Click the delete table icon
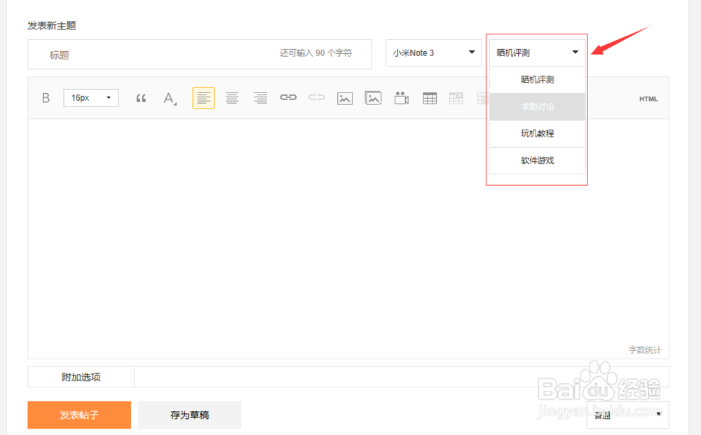 coord(456,98)
